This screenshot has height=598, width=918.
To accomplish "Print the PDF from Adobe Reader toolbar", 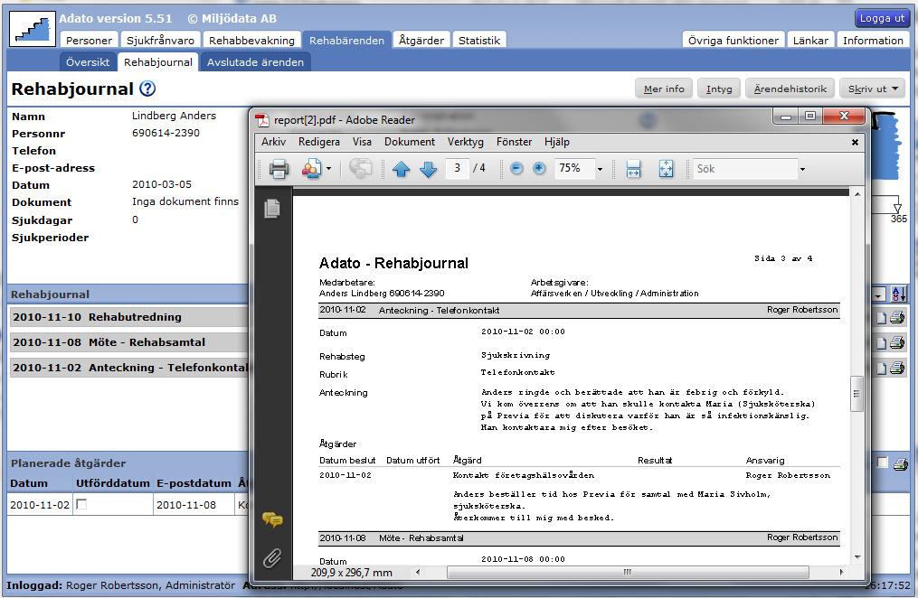I will pyautogui.click(x=279, y=169).
